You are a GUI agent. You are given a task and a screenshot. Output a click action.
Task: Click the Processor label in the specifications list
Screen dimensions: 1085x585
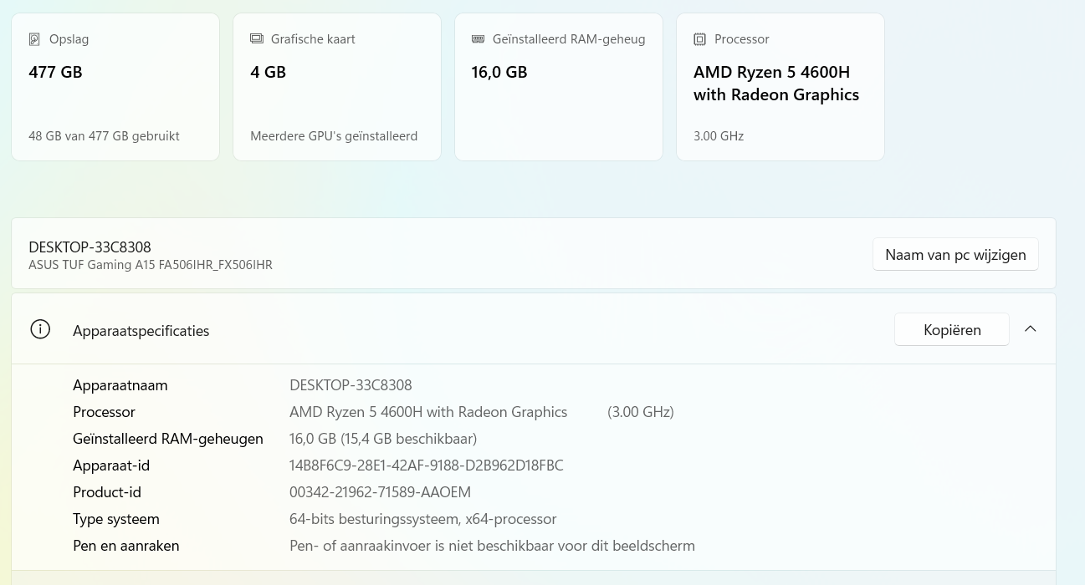104,412
